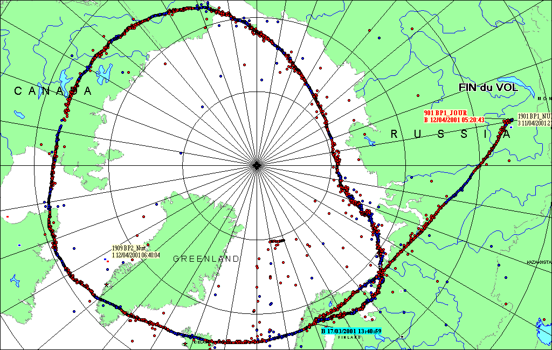
Task: Click the KAZAKHSTAN label
Action: click(x=539, y=262)
